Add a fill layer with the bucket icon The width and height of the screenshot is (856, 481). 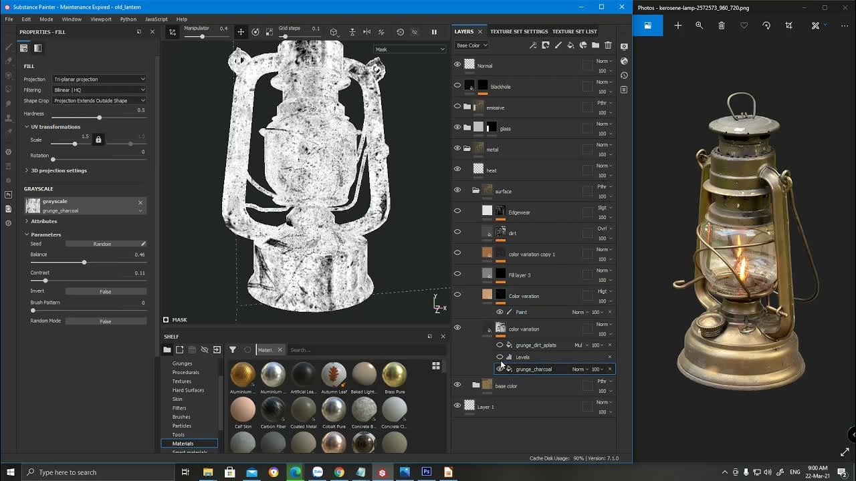[570, 45]
